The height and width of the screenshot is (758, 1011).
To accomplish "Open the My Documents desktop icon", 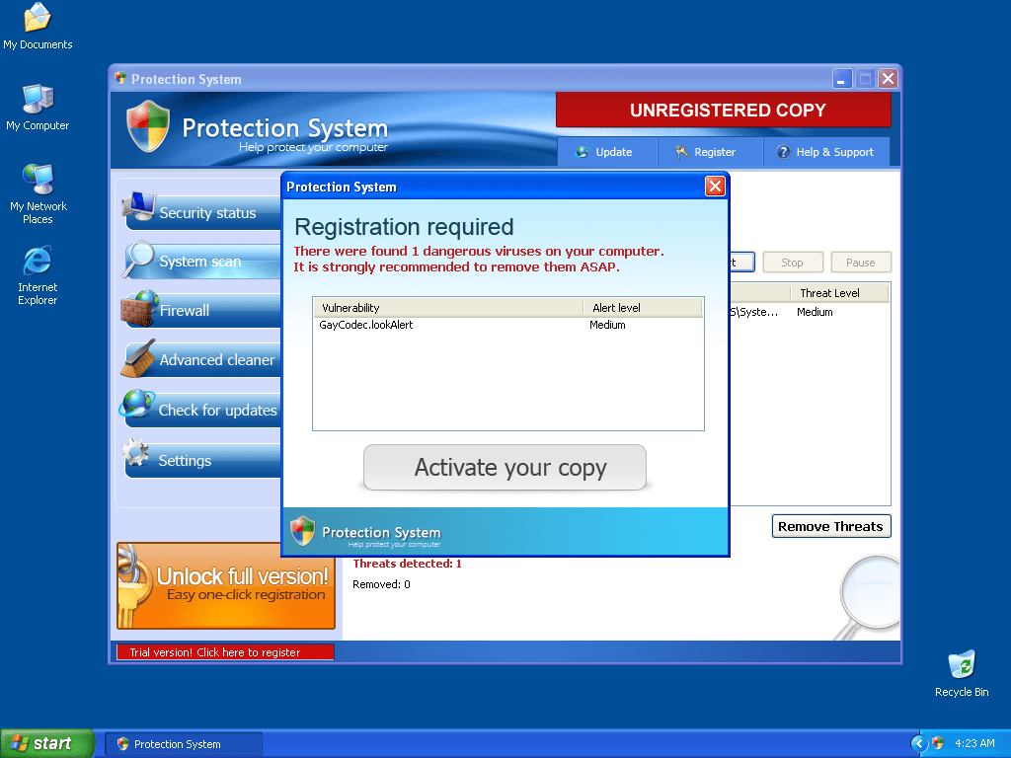I will [38, 20].
